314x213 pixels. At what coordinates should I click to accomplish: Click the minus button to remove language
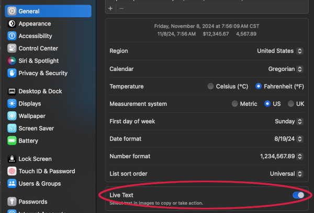(121, 8)
